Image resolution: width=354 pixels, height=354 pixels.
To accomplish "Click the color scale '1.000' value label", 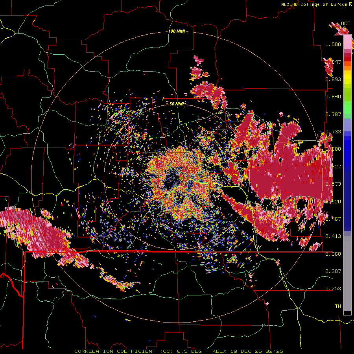I will 333,44.
